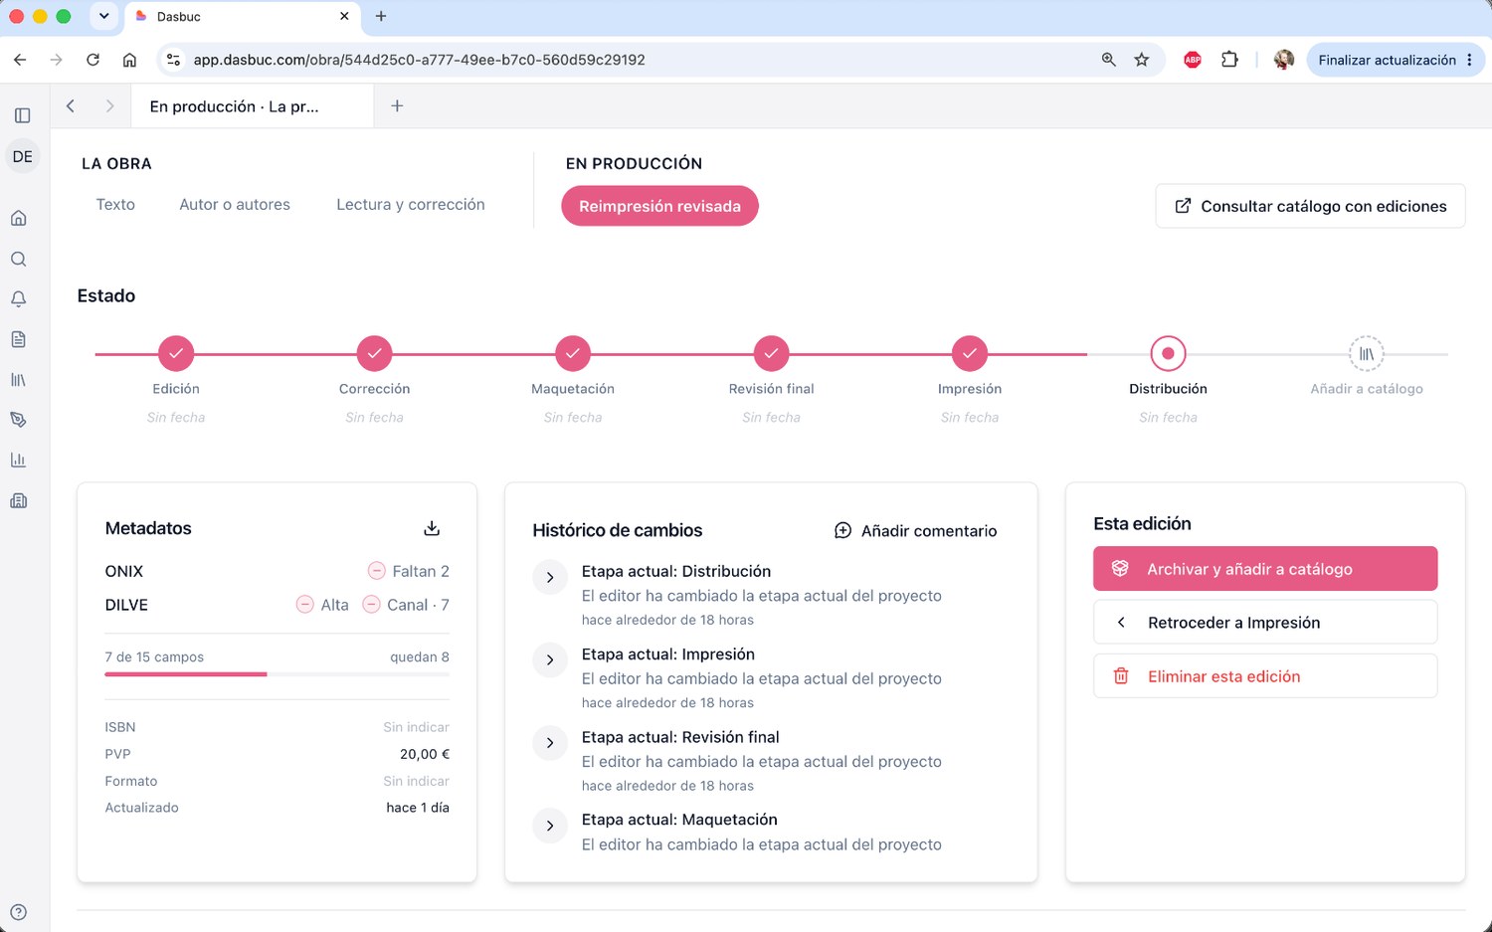Open the help question mark icon
This screenshot has height=932, width=1492.
(19, 912)
